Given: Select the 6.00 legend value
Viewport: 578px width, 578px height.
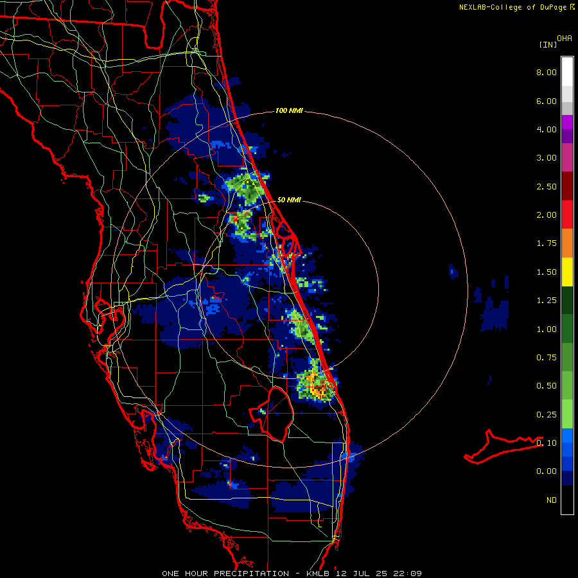Looking at the screenshot, I should click(x=547, y=101).
